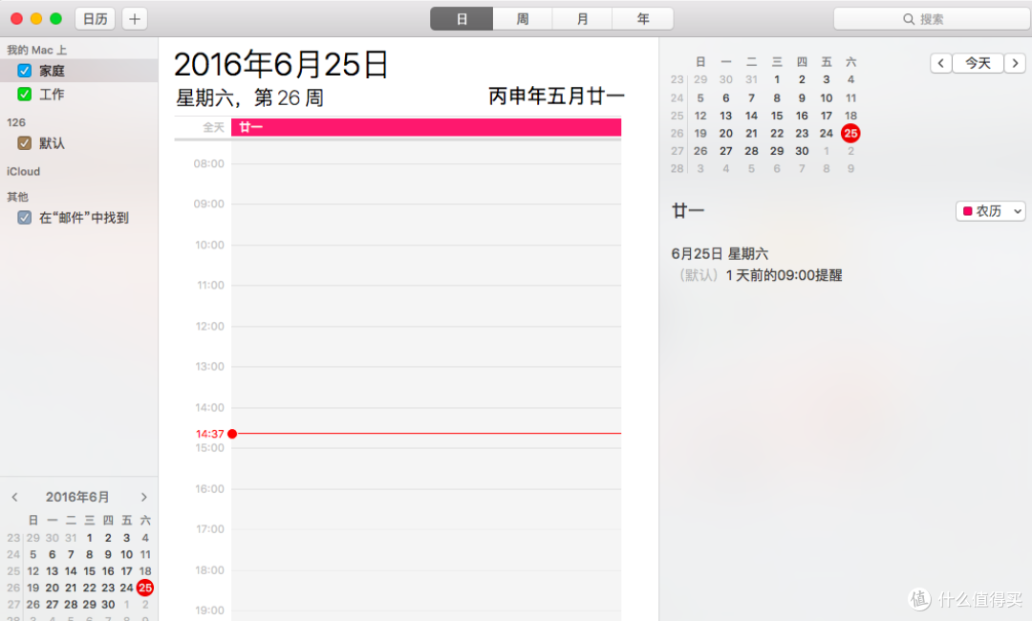Switch to 周 week view tab

[x=523, y=19]
